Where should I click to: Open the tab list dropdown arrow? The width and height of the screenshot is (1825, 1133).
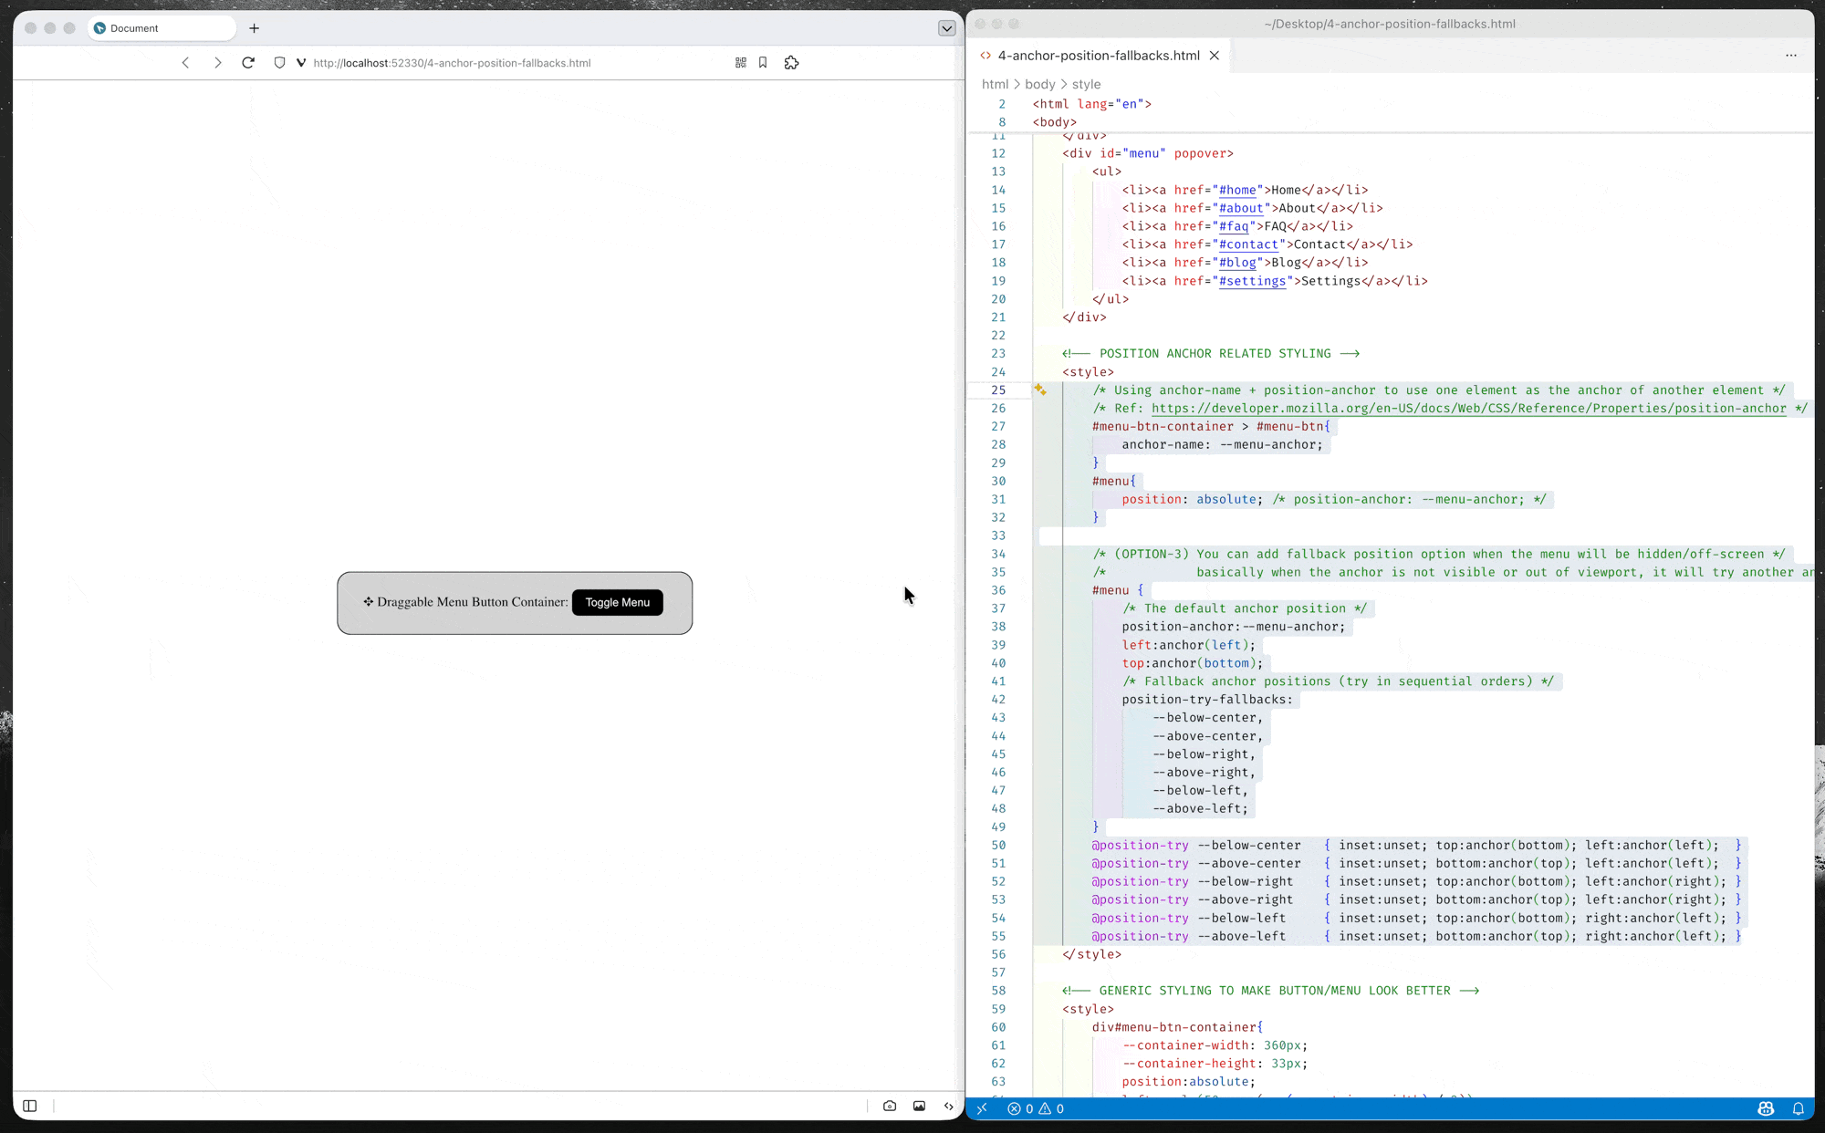click(946, 28)
